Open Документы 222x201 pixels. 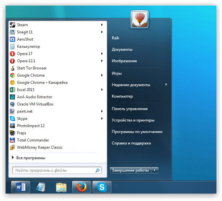click(122, 50)
